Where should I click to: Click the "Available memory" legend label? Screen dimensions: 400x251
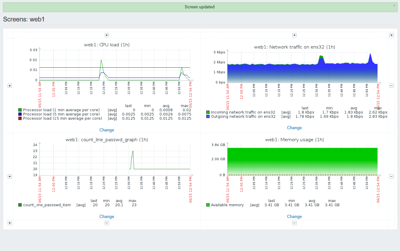[227, 205]
